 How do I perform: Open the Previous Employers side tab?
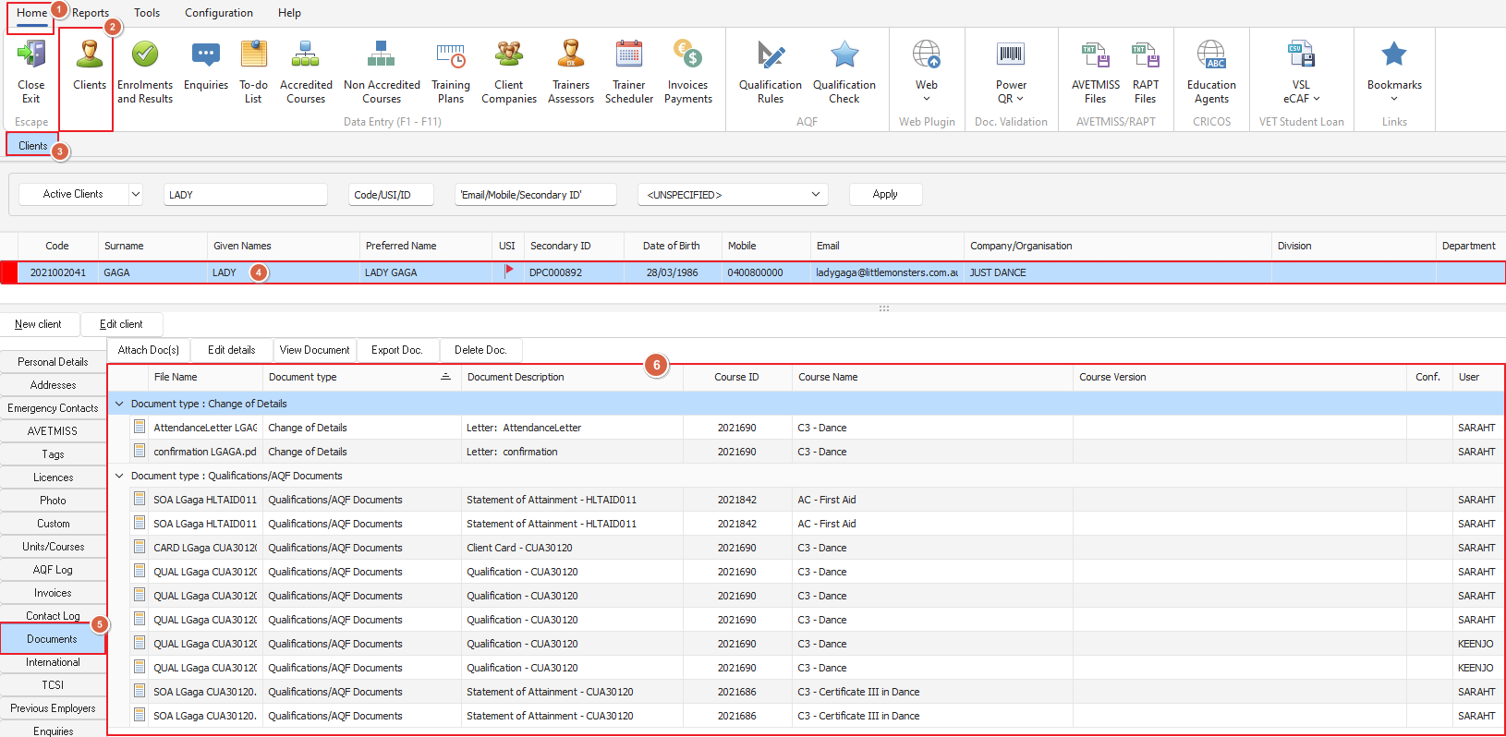[54, 708]
